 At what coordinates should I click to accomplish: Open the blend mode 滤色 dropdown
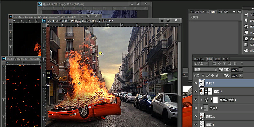[x=205, y=70]
